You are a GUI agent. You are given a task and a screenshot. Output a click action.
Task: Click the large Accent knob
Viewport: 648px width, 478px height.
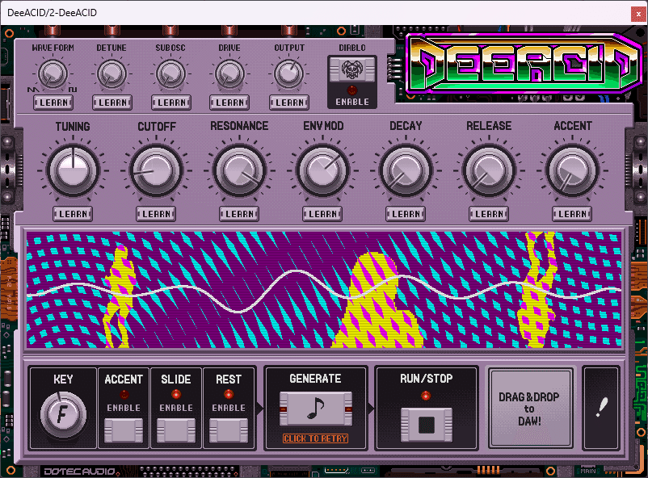point(572,170)
